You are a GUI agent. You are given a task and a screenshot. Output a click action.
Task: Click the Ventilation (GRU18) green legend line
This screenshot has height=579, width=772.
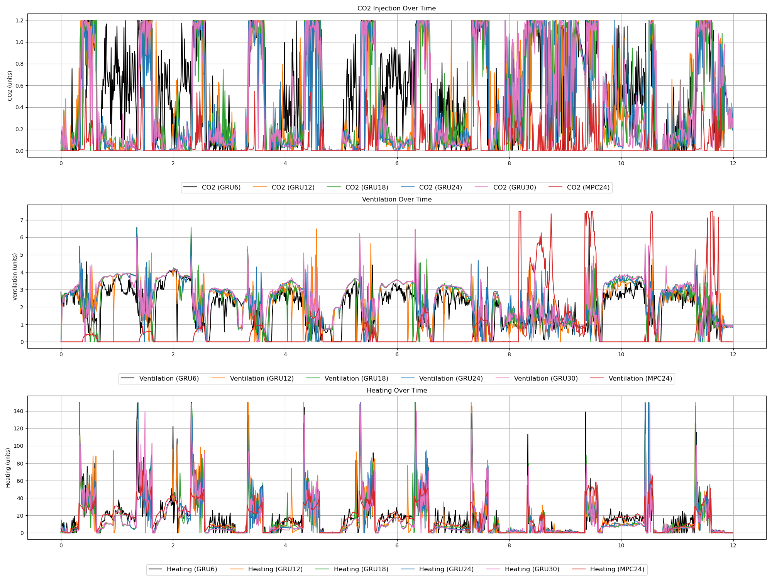(x=313, y=379)
